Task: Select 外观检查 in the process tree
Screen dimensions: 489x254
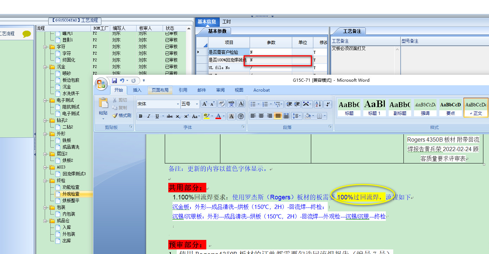Action: pos(71,194)
